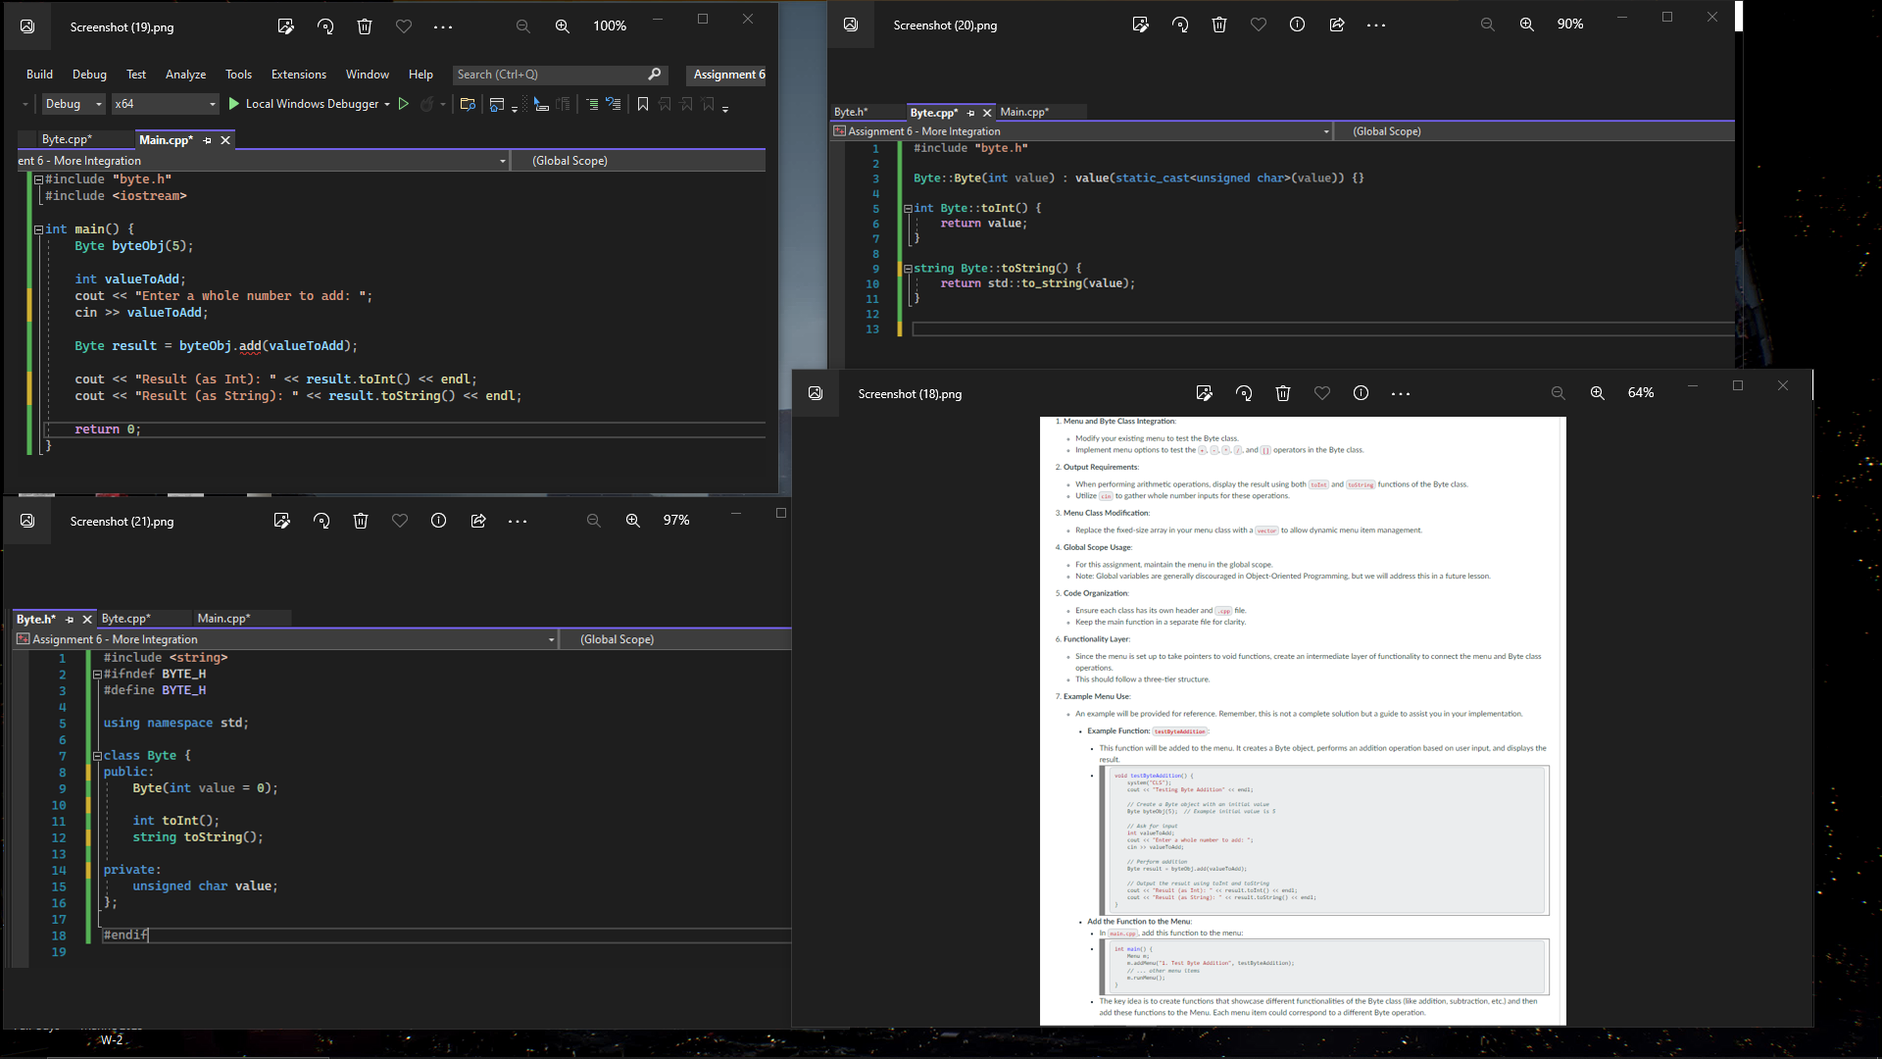Delete Screenshot (21) image
1882x1059 pixels.
coord(361,521)
